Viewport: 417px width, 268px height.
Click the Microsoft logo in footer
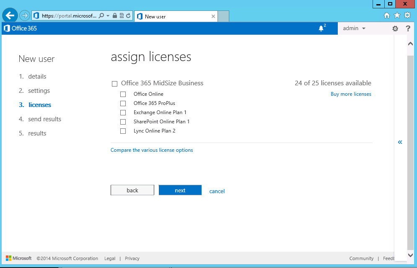[18, 258]
